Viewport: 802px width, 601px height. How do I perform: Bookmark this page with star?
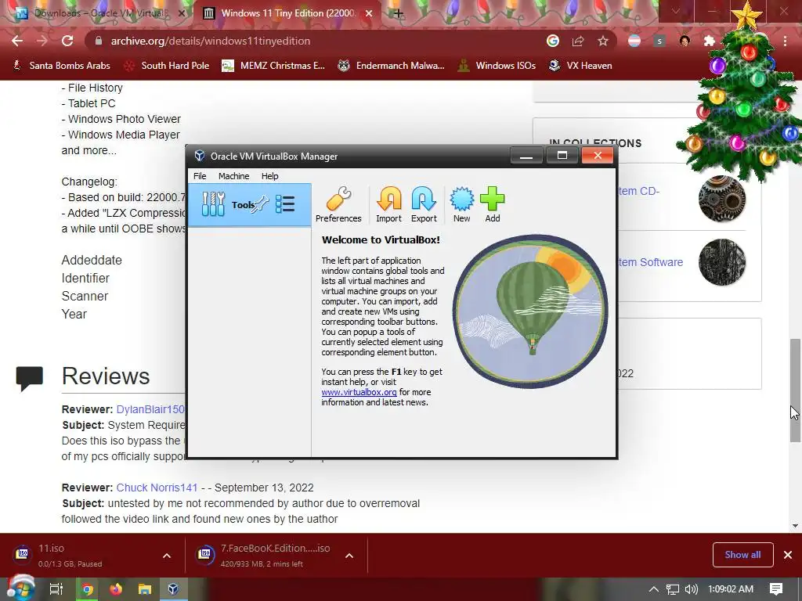pyautogui.click(x=603, y=41)
